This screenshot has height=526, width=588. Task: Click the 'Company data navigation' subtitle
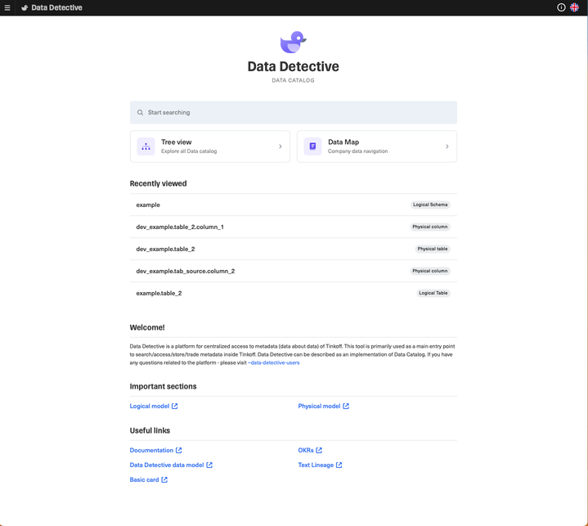pos(357,151)
